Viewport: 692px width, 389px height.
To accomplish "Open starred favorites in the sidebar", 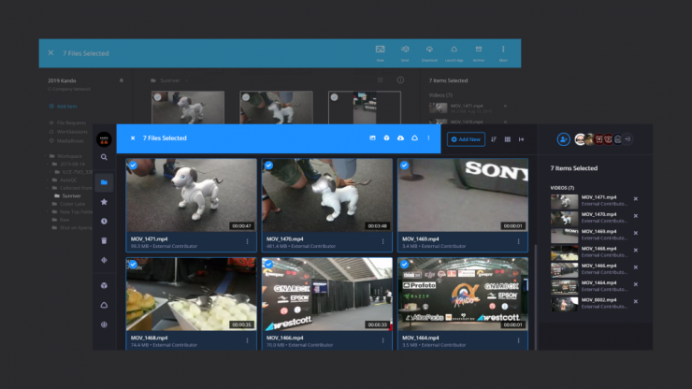I will click(x=104, y=202).
